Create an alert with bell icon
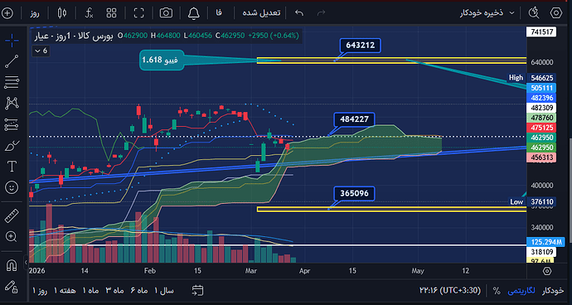Image resolution: width=572 pixels, height=305 pixels. click(x=194, y=13)
